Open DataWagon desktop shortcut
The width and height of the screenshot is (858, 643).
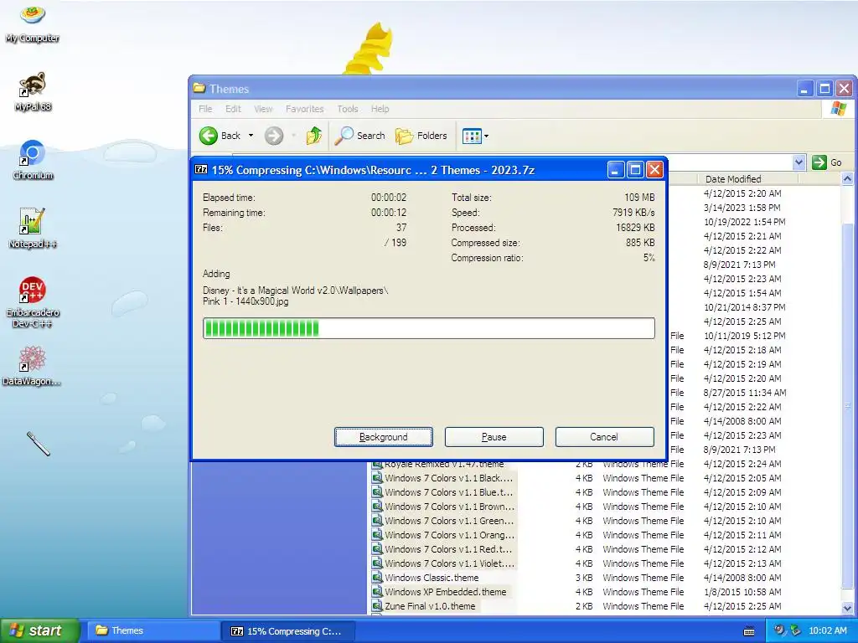[x=32, y=365]
